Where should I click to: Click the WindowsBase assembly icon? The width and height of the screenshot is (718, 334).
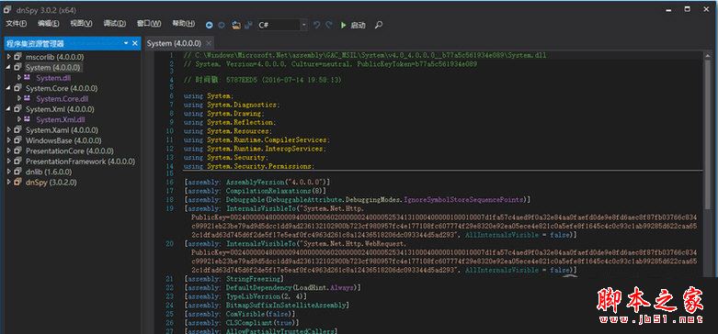point(17,140)
